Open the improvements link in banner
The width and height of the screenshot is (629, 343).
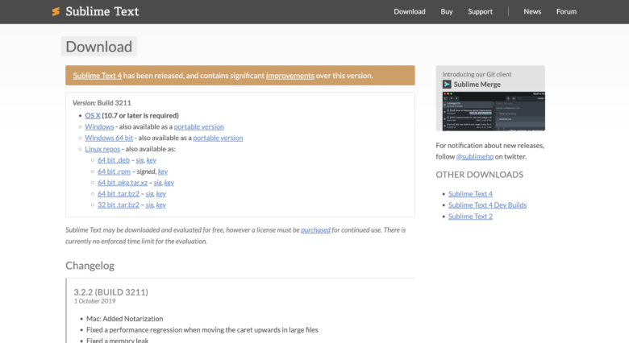[290, 76]
